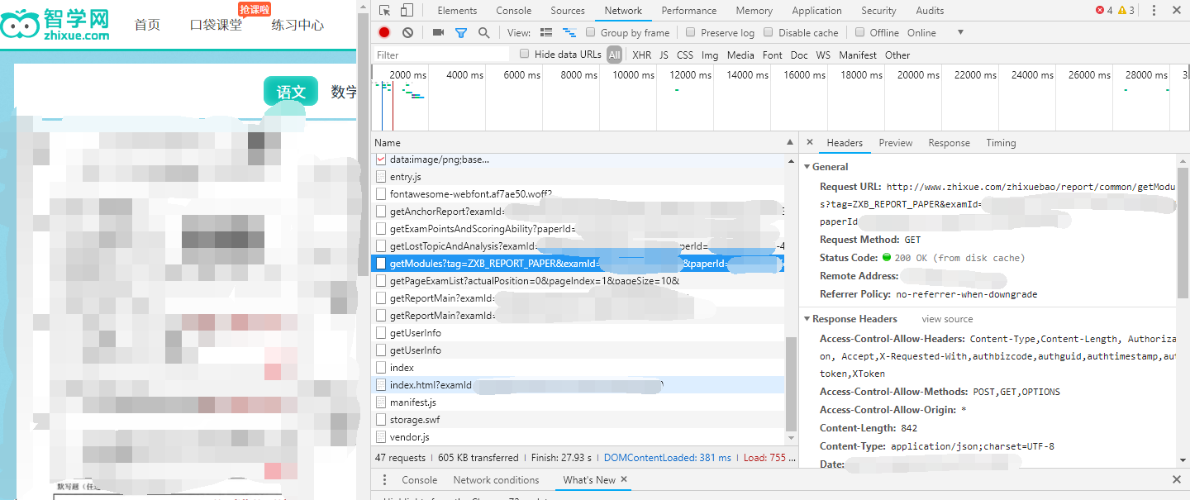Show the Response tab of request
The height and width of the screenshot is (500, 1190).
[x=949, y=142]
